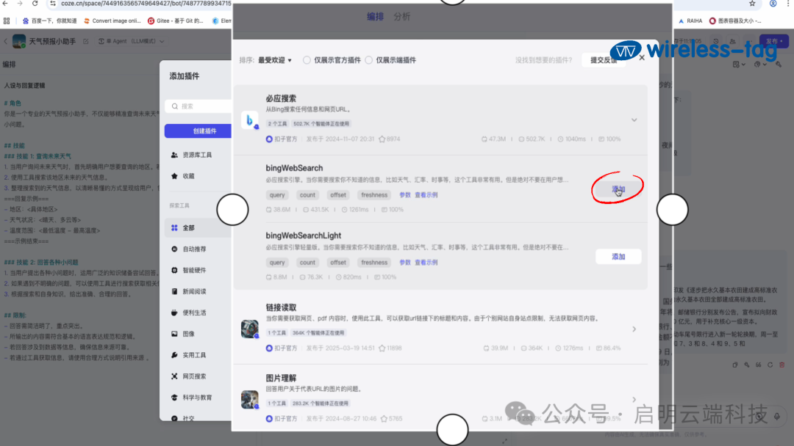This screenshot has height=446, width=794.
Task: Click the 364K 个智能体正在使用 tag
Action: coord(318,333)
